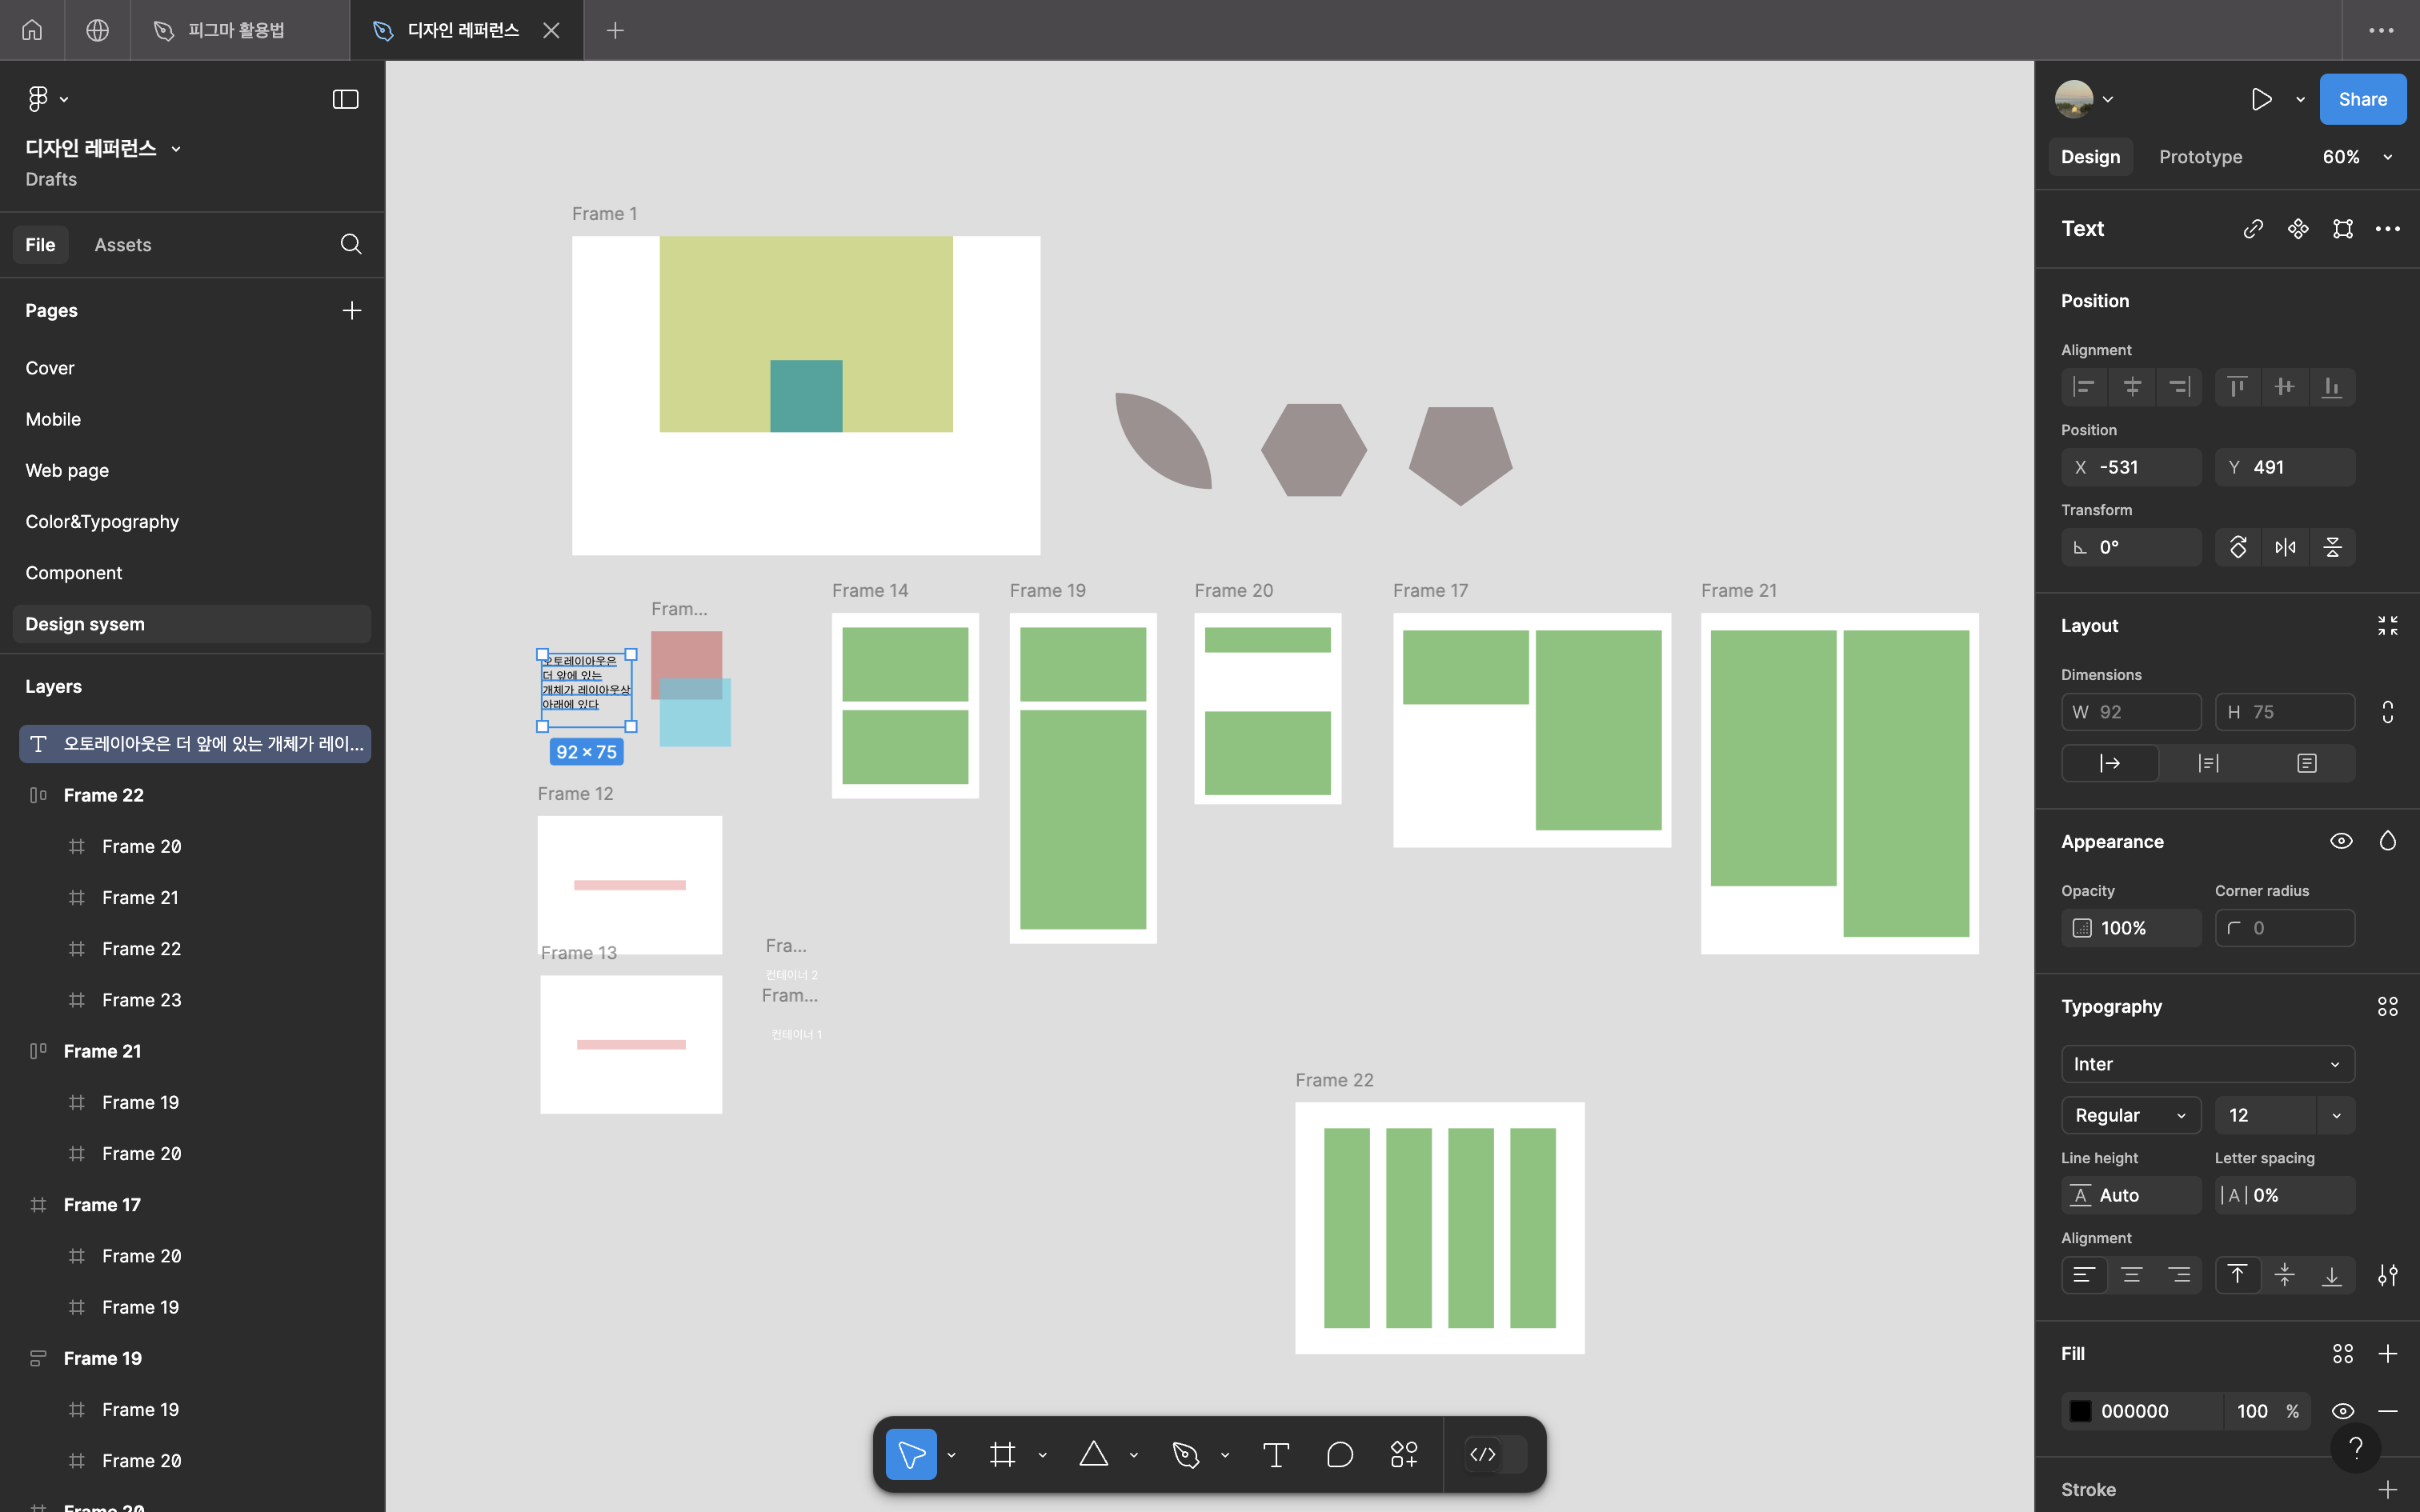Flip horizontal in Transform row

[x=2285, y=547]
